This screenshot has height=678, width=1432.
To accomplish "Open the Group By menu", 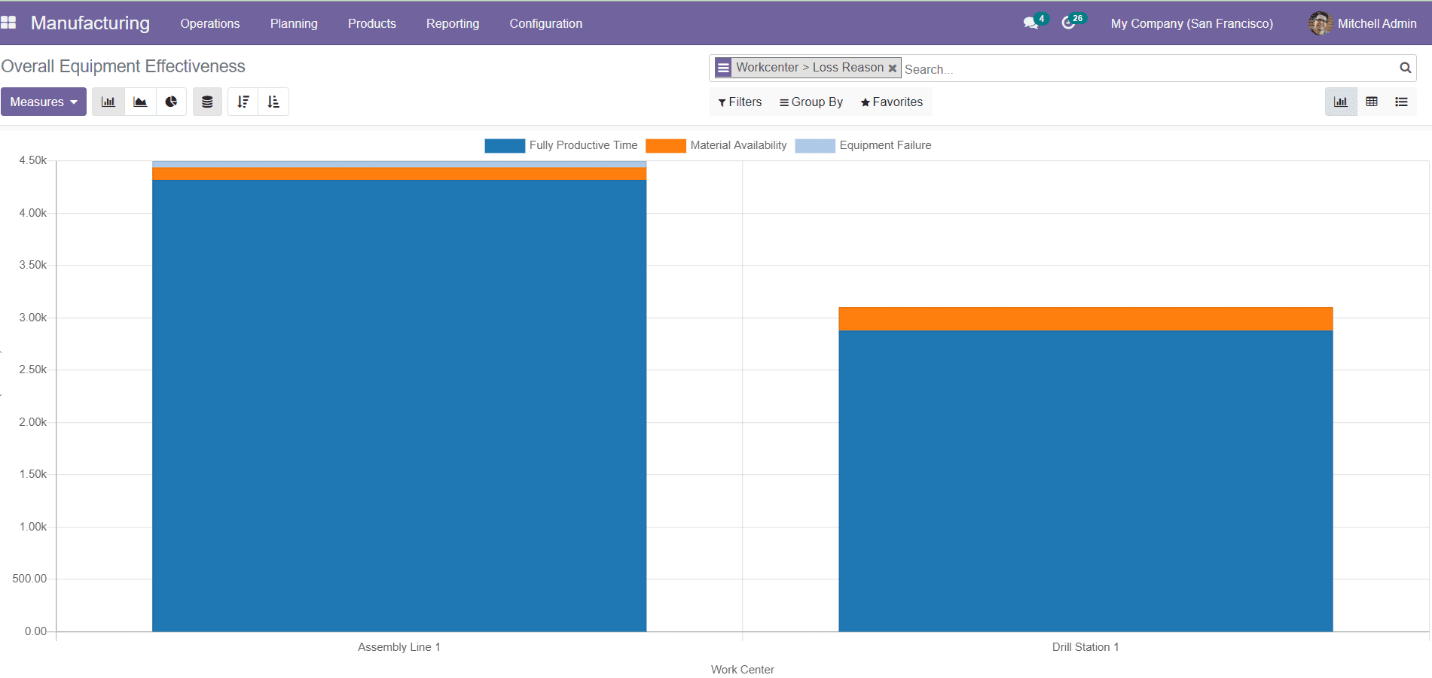I will tap(811, 101).
